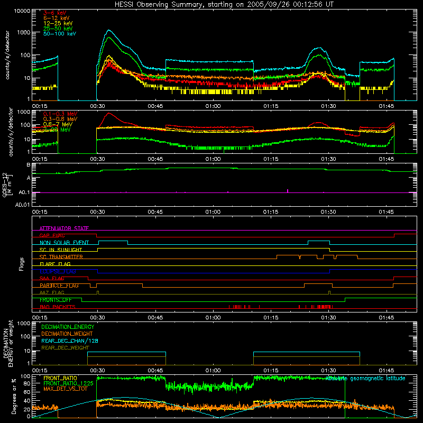Screen dimensions: 423x423
Task: Click the 7-20 MeV legend label
Action: (57, 130)
